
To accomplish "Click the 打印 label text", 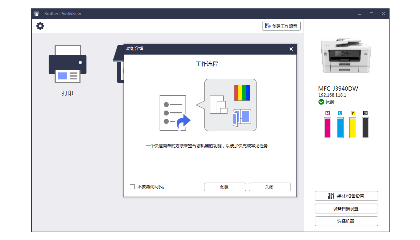I will point(68,93).
